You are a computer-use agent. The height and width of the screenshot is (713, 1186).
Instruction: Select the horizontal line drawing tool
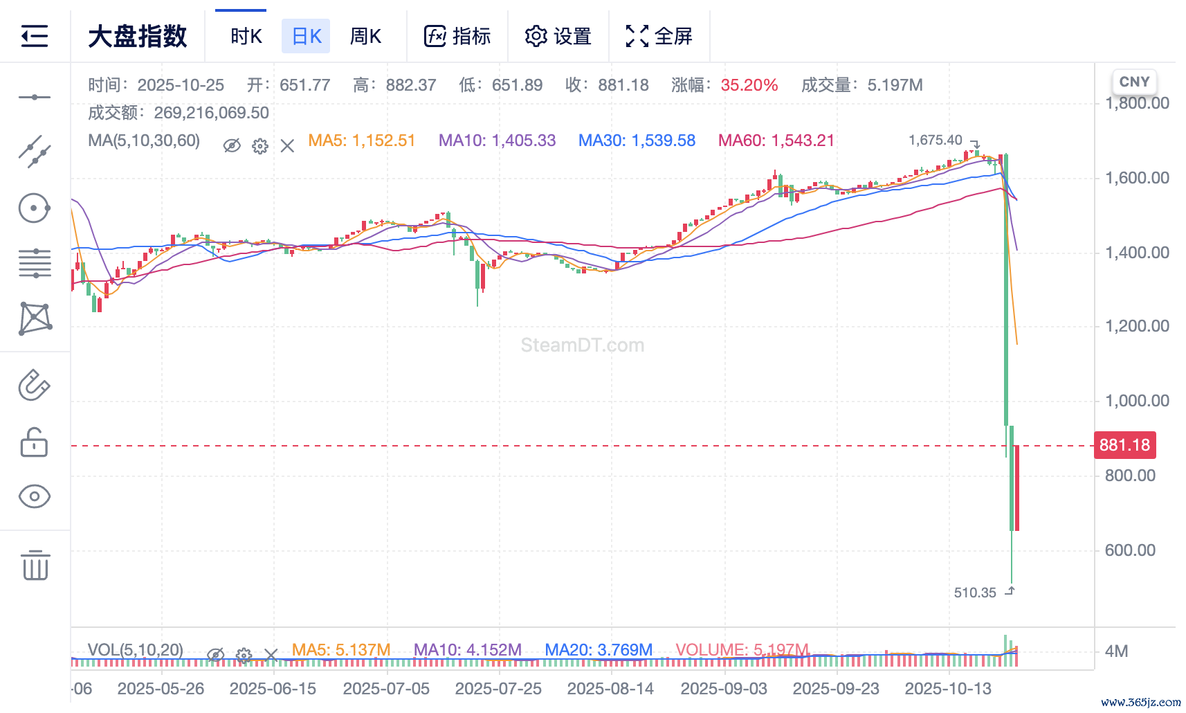click(35, 98)
